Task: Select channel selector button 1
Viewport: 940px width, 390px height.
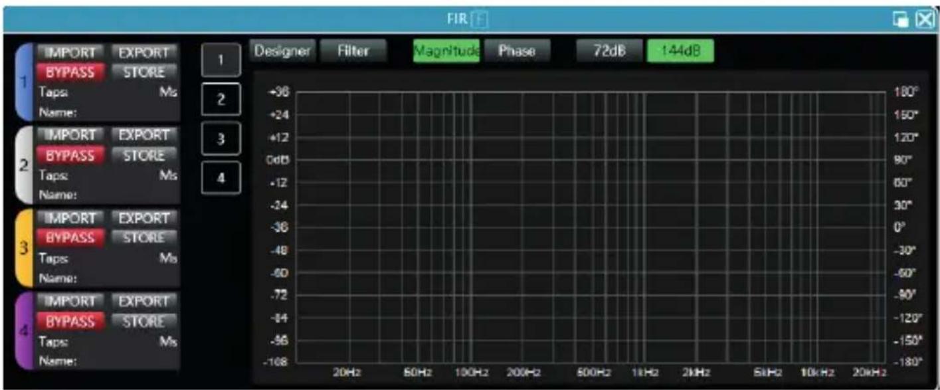Action: click(x=221, y=61)
